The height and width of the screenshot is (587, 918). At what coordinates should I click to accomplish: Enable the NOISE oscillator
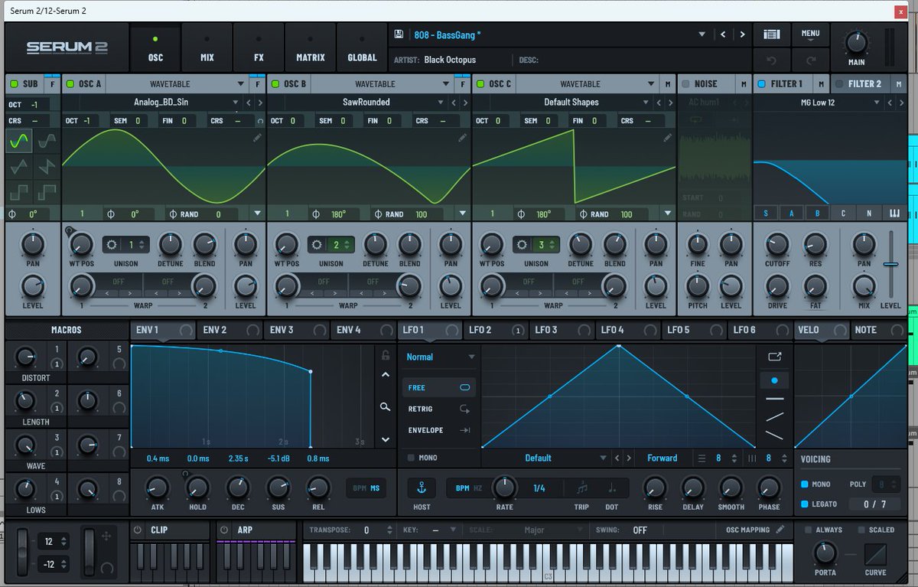pyautogui.click(x=685, y=83)
